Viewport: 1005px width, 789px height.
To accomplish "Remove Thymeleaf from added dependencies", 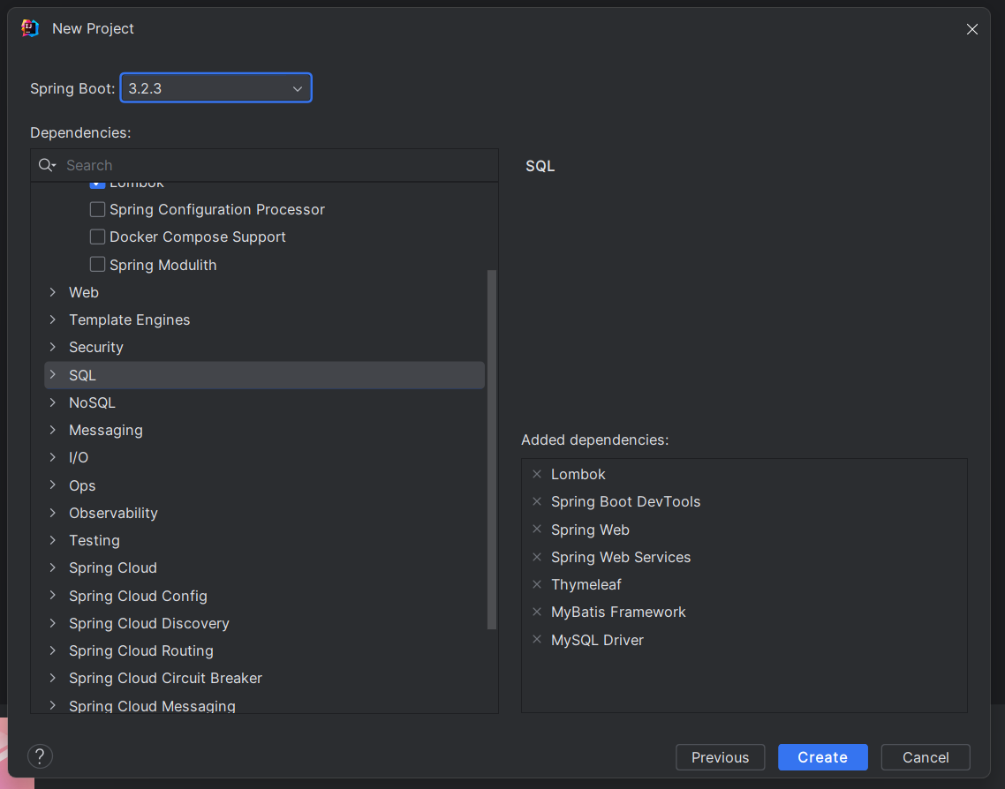I will pyautogui.click(x=537, y=585).
